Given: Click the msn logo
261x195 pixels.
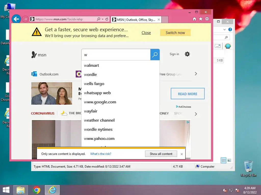Looking at the screenshot, I should coord(39,55).
